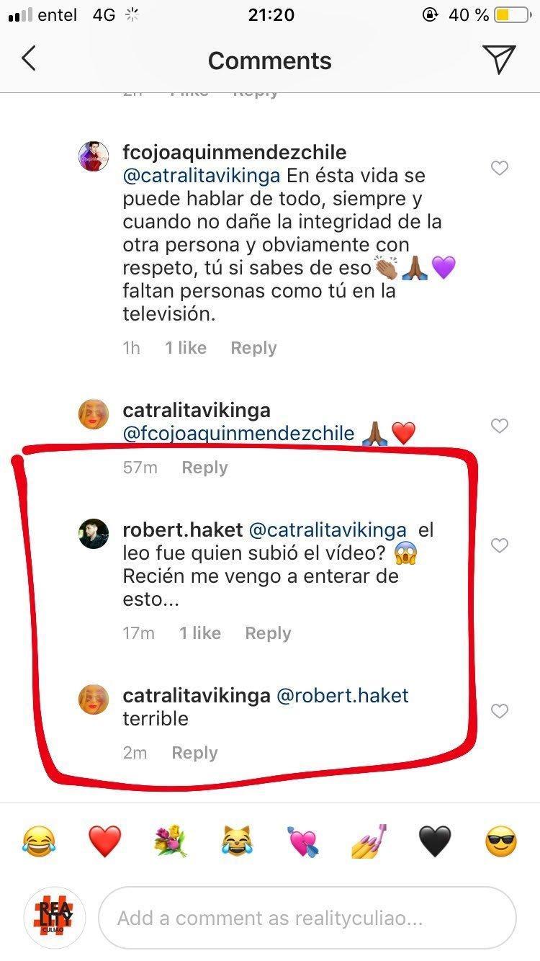This screenshot has height=961, width=540.
Task: Insert the red heart quick emoji
Action: tap(105, 841)
